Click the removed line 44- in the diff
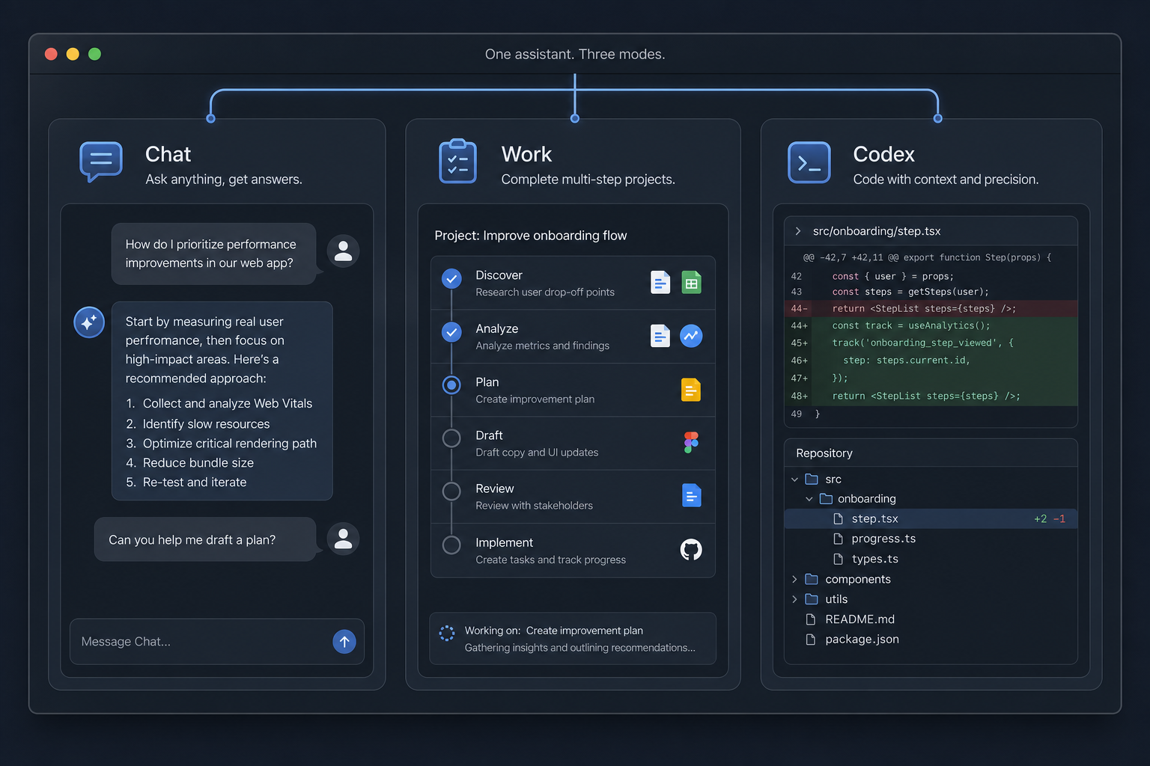Screen dimensions: 1150x766 point(931,308)
